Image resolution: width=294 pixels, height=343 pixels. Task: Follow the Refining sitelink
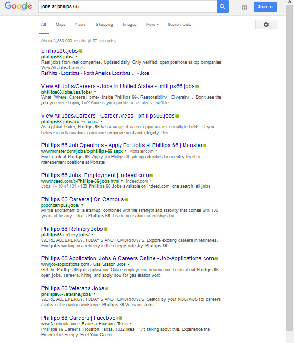point(49,73)
